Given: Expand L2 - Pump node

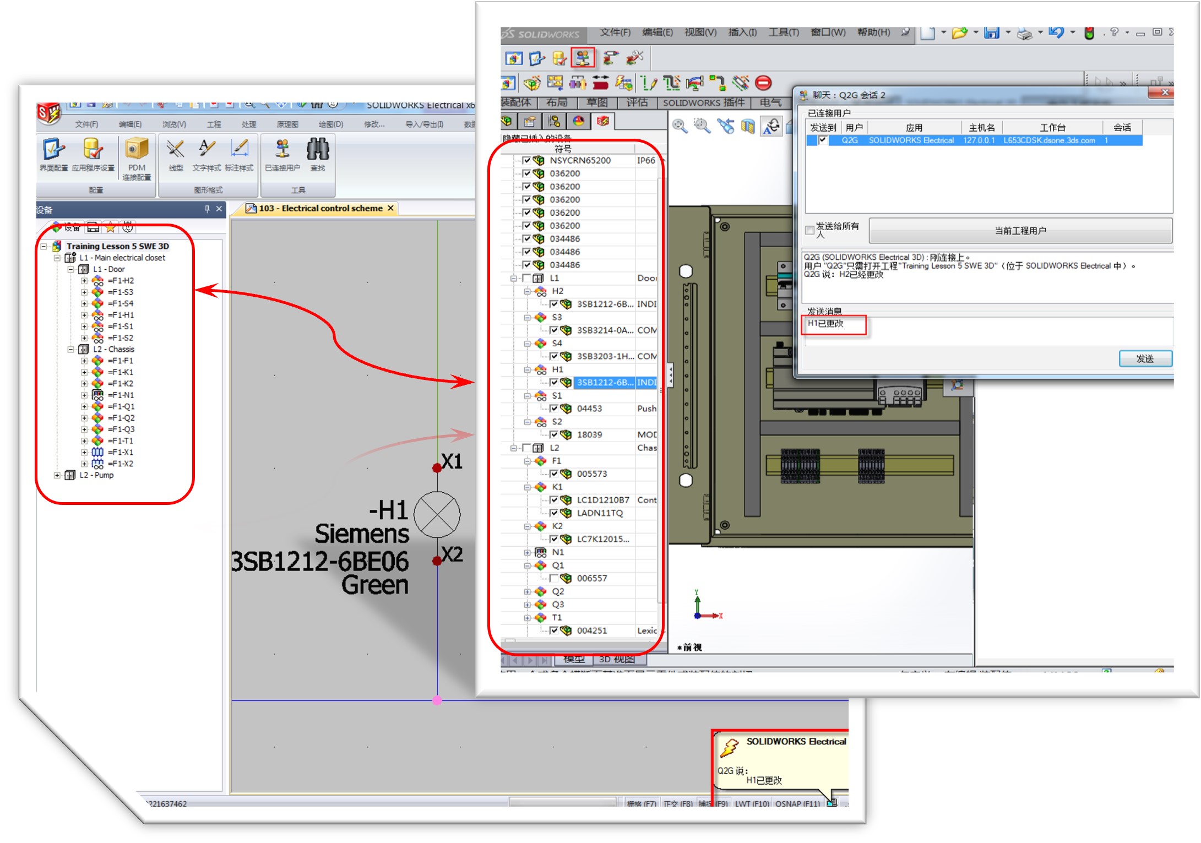Looking at the screenshot, I should click(57, 475).
